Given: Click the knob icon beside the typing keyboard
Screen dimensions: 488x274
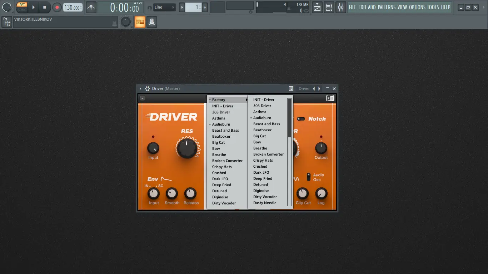Looking at the screenshot, I should [x=152, y=22].
